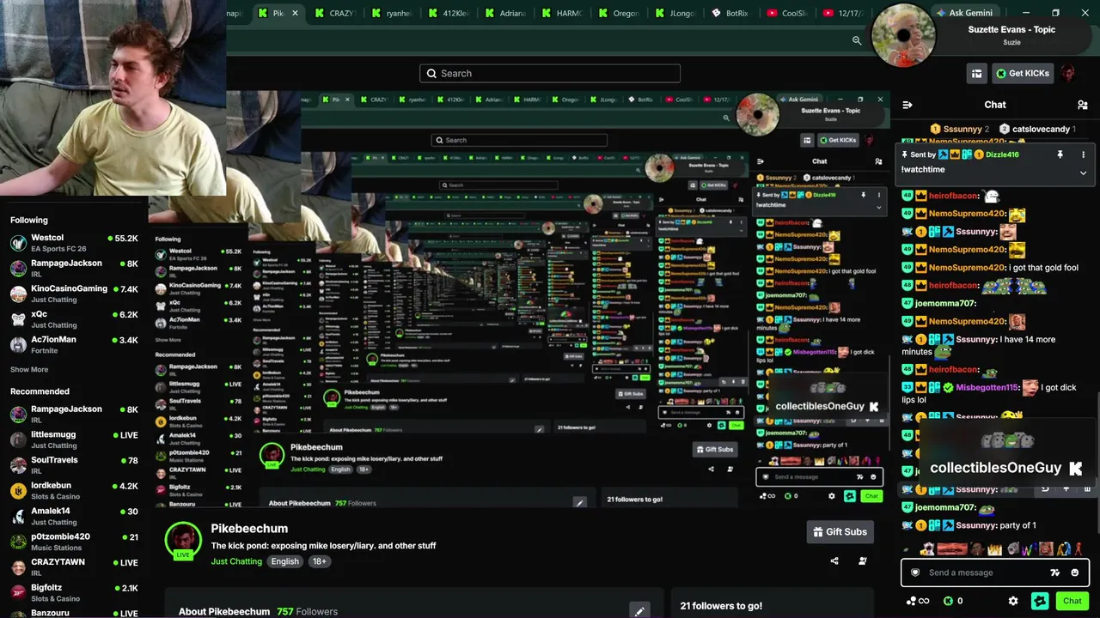Click the shield identity icon in message box
The width and height of the screenshot is (1100, 618).
pyautogui.click(x=915, y=573)
